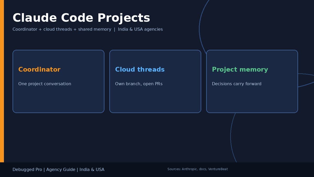Click the Sources line in footer

coord(198,169)
